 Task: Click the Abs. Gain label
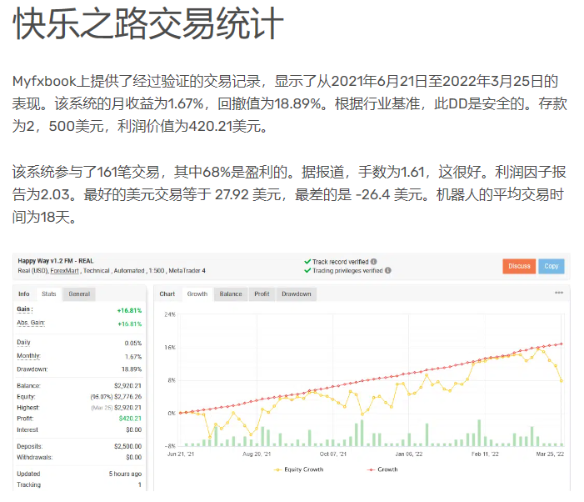tap(32, 323)
